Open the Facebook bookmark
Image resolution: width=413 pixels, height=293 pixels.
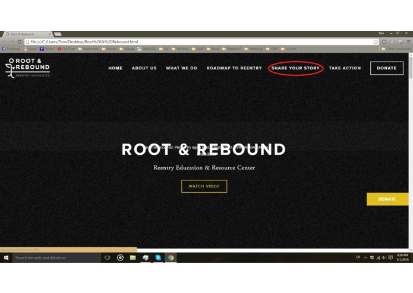click(11, 49)
